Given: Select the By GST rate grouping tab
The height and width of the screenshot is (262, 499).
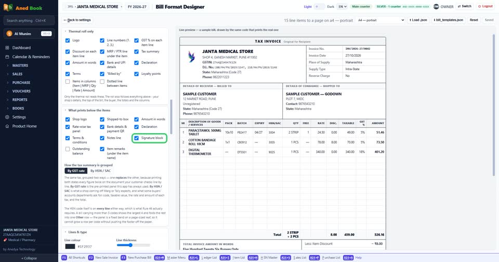Looking at the screenshot, I should [x=76, y=171].
